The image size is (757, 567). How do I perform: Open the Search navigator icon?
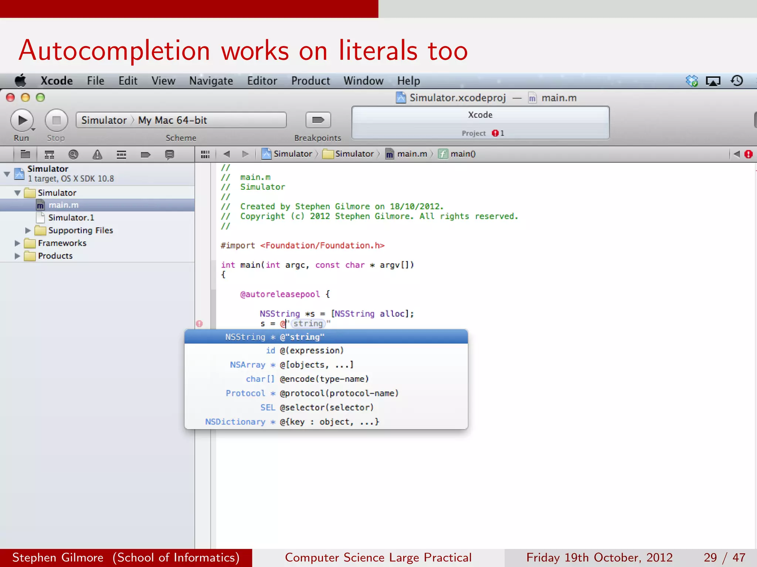point(73,154)
